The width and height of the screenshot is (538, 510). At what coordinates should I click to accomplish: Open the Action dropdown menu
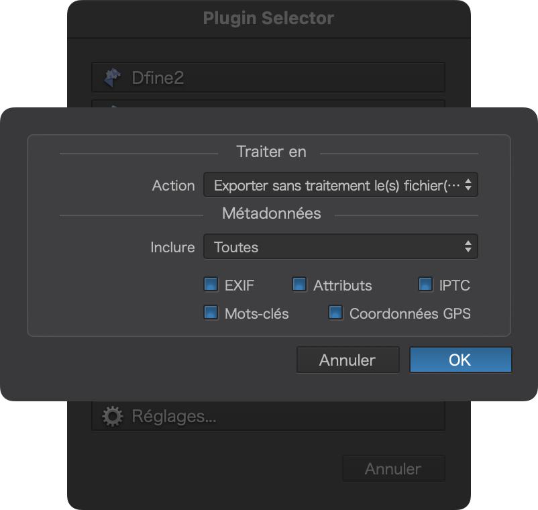[340, 185]
